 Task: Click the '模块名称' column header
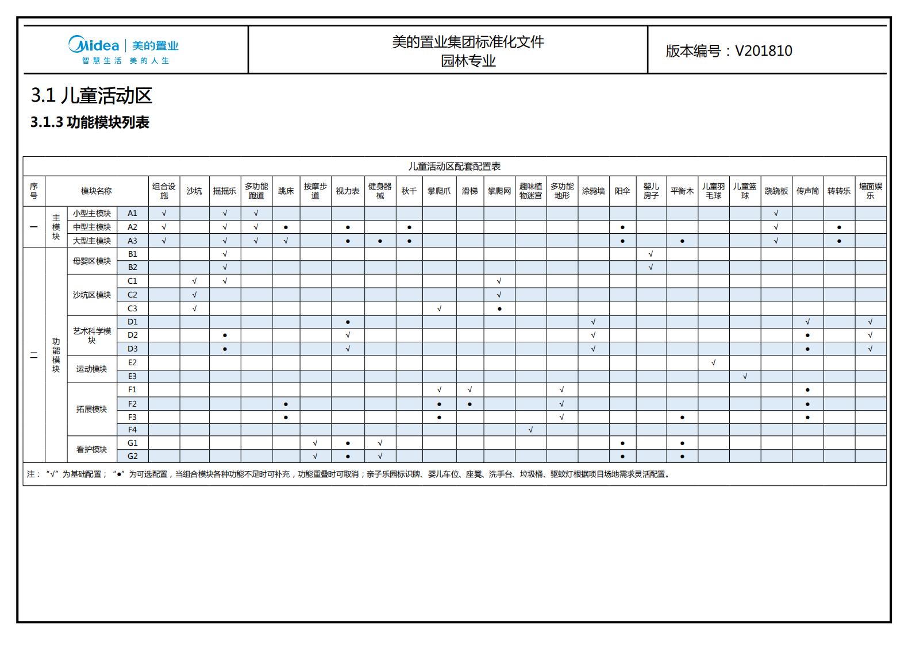97,191
